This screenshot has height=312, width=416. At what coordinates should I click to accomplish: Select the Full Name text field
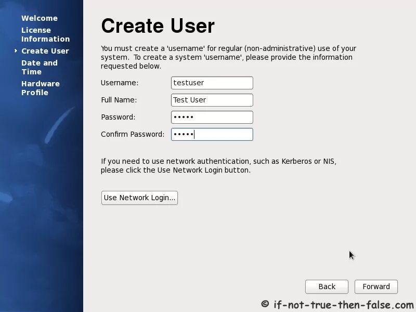tap(212, 100)
